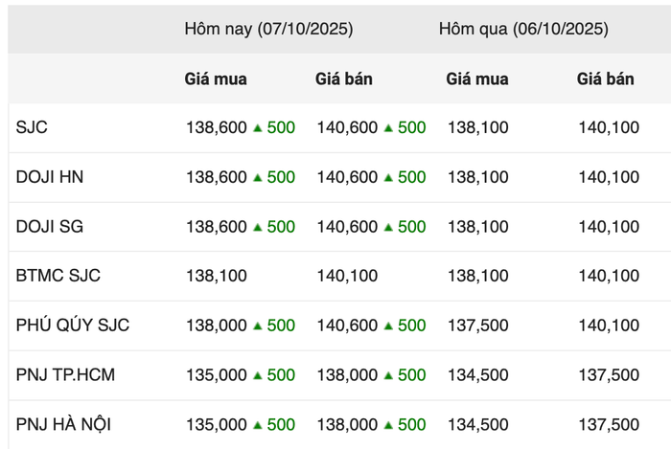Click the Giá bán header under Hôm qua
Screen dimensions: 671x449
point(606,79)
